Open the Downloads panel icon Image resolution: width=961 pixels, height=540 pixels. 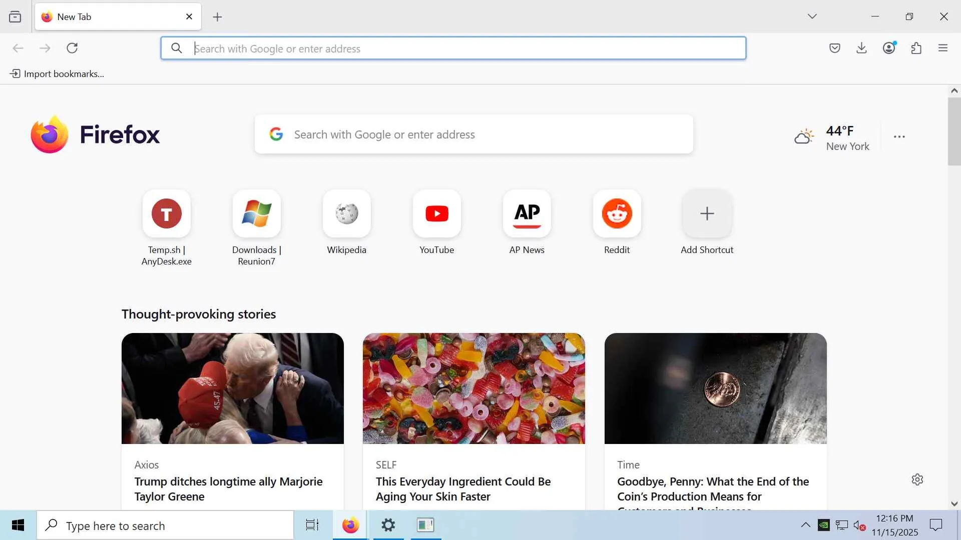[861, 48]
